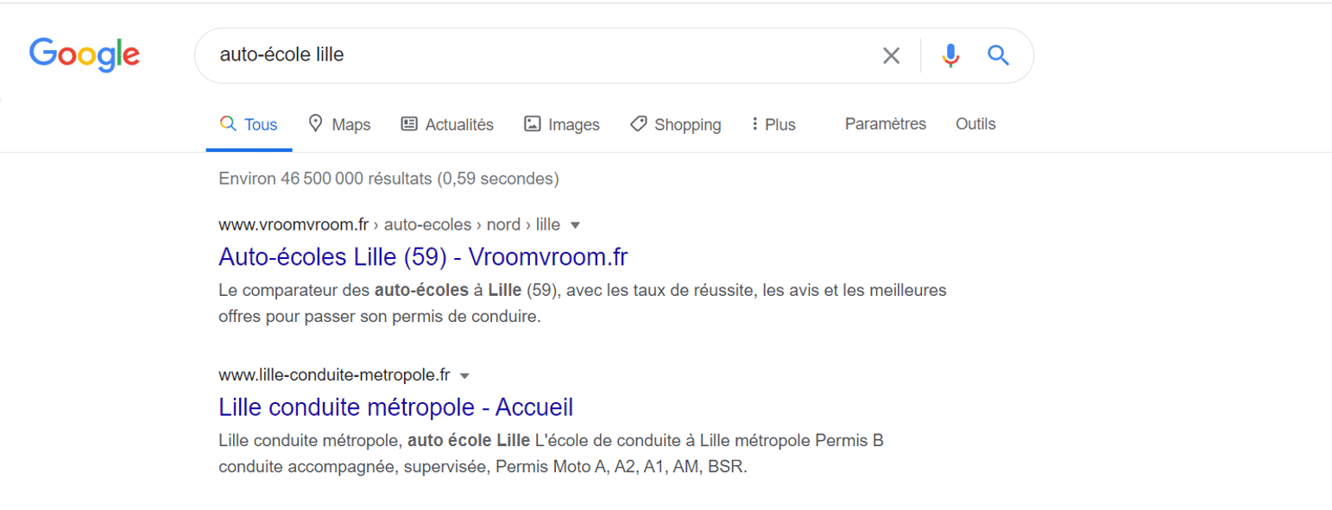Select the Tous tab
The width and height of the screenshot is (1332, 510).
249,124
